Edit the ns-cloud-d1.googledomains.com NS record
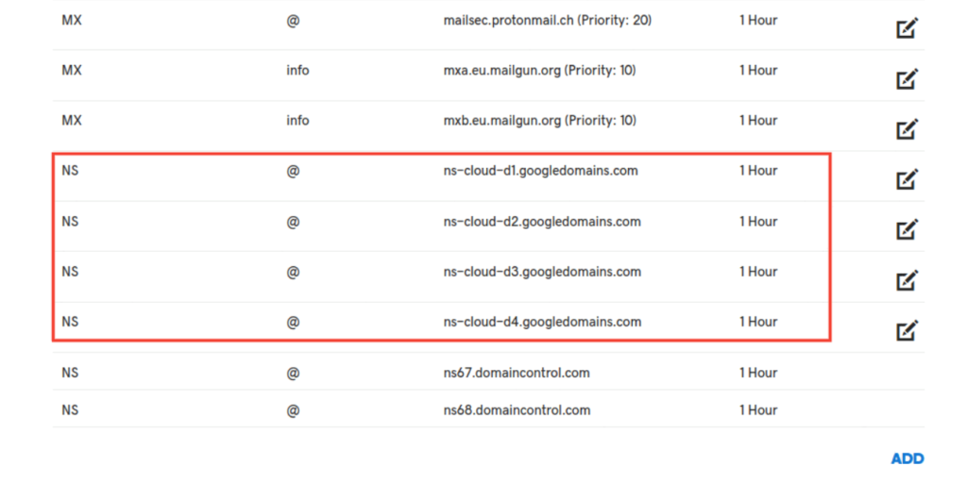The width and height of the screenshot is (967, 483). click(907, 179)
